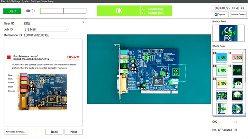Screen dimensions: 248x139
Task: Open Advanced Settings
Action: coord(15,132)
